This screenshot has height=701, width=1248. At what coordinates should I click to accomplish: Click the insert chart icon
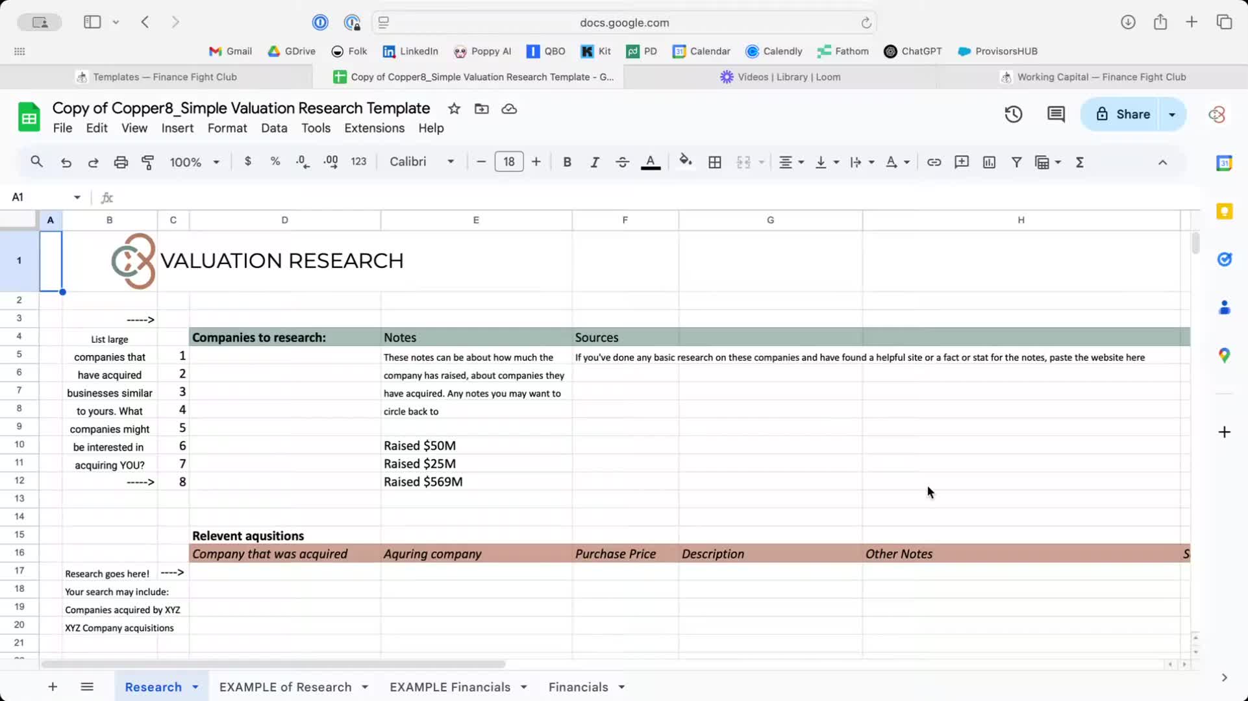(988, 162)
